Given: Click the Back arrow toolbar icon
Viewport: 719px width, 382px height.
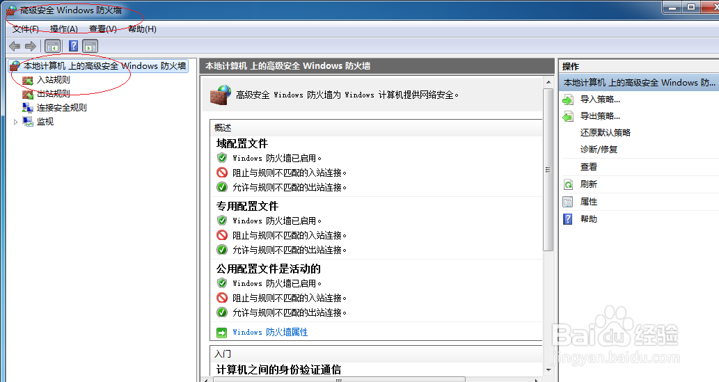Looking at the screenshot, I should tap(15, 47).
